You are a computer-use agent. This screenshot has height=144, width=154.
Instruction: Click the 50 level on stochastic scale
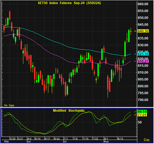pyautogui.click(x=140, y=122)
